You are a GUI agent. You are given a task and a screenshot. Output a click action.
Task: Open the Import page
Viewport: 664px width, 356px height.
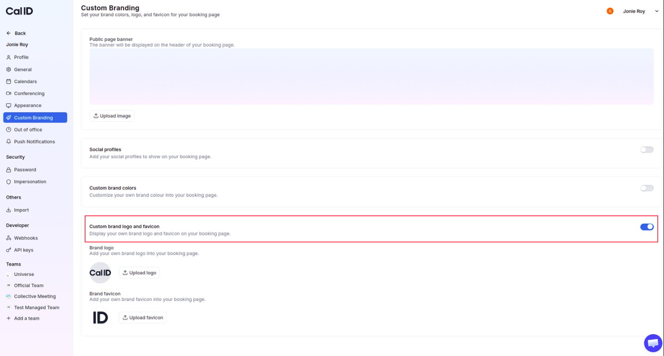tap(35, 210)
